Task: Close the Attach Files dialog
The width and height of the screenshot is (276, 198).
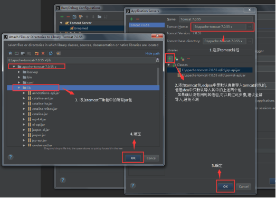Action: pyautogui.click(x=157, y=36)
